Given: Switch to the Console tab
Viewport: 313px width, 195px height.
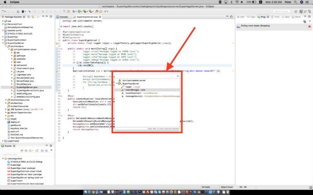Looking at the screenshot, I should pyautogui.click(x=62, y=17).
